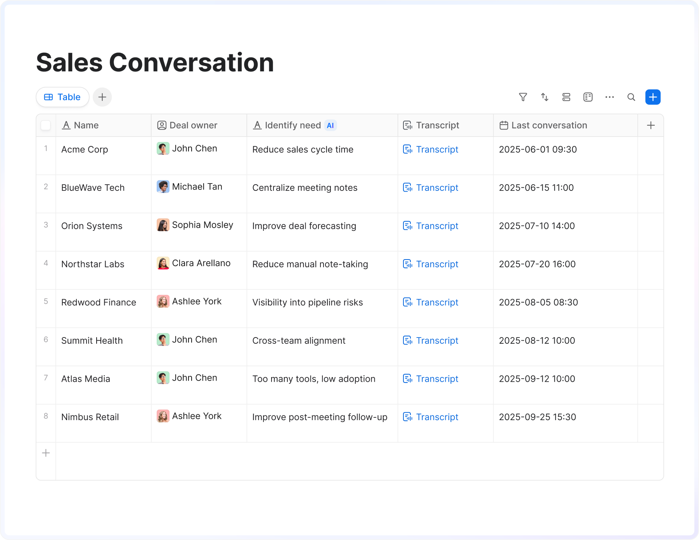Click the field configuration icon

588,97
